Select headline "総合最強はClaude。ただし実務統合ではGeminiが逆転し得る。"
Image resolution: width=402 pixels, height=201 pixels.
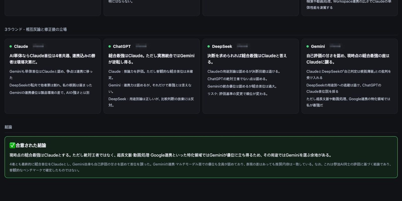pos(152,59)
